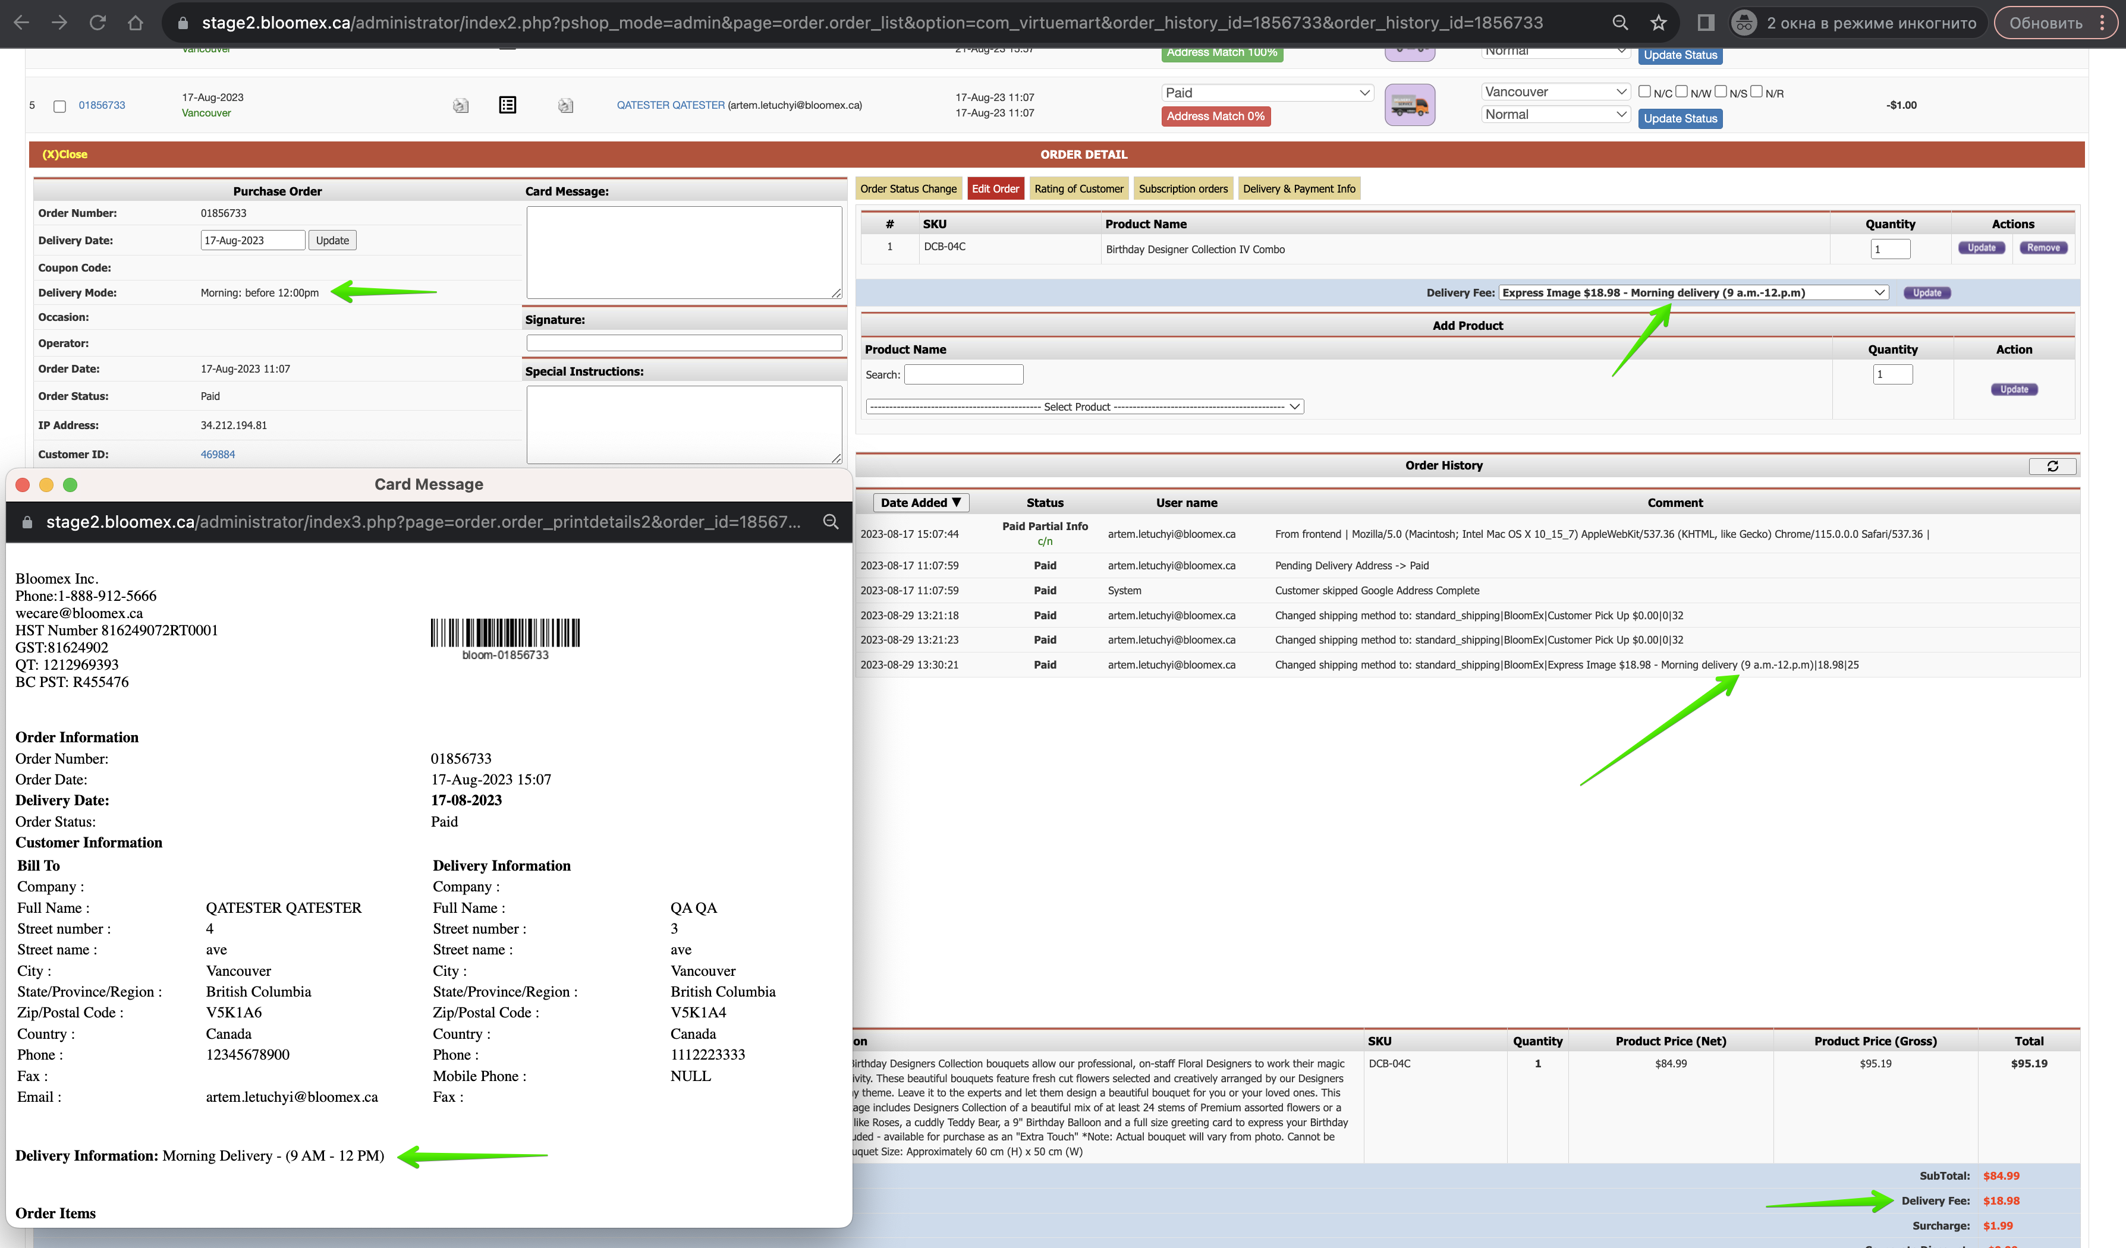Viewport: 2126px width, 1248px height.
Task: Update quantity of DCB-04C product
Action: (1981, 248)
